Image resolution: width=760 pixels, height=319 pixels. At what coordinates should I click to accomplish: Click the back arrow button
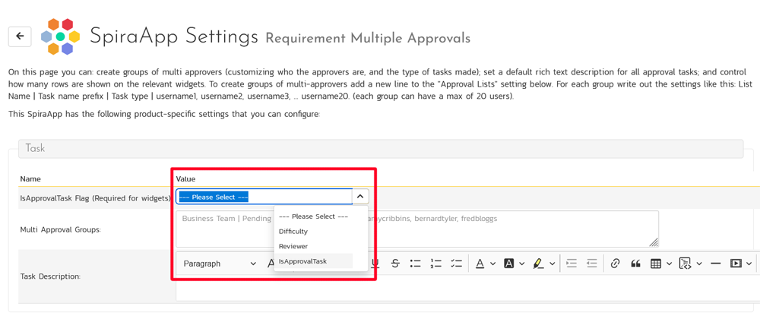pos(20,36)
